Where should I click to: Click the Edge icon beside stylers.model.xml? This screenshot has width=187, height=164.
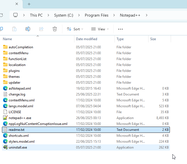click(x=5, y=142)
